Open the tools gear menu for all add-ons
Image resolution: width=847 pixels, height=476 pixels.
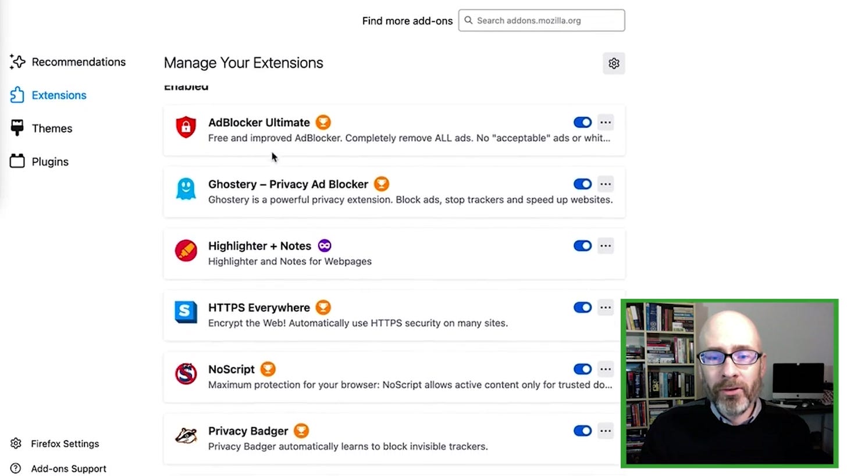[614, 63]
